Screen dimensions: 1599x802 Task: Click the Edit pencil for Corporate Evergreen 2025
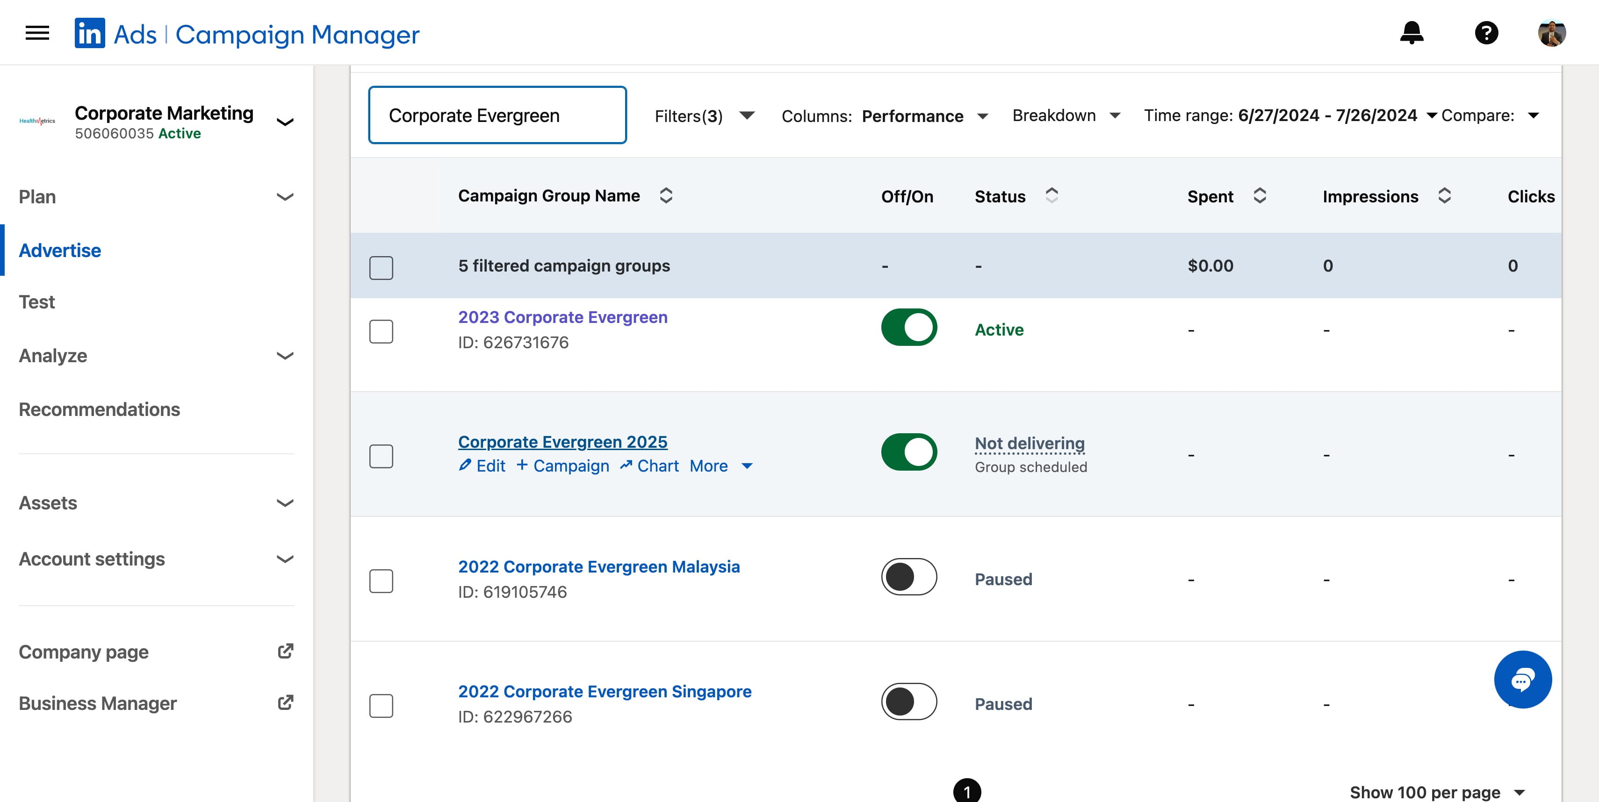click(x=482, y=466)
